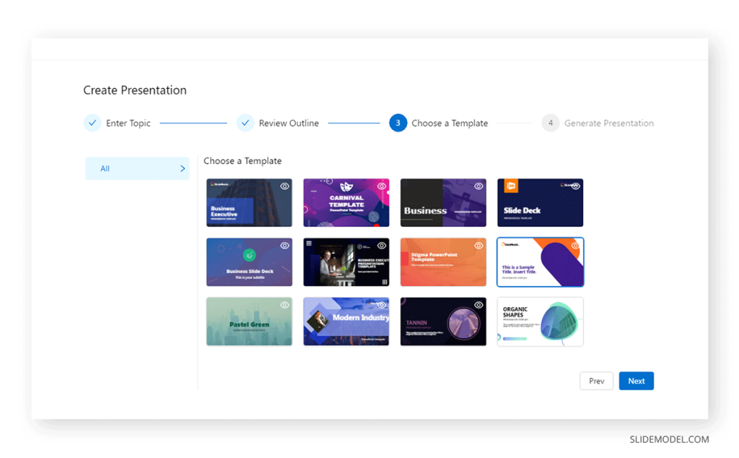Image resolution: width=739 pixels, height=458 pixels.
Task: Preview the Business Slide Deck via eye icon
Action: click(284, 246)
